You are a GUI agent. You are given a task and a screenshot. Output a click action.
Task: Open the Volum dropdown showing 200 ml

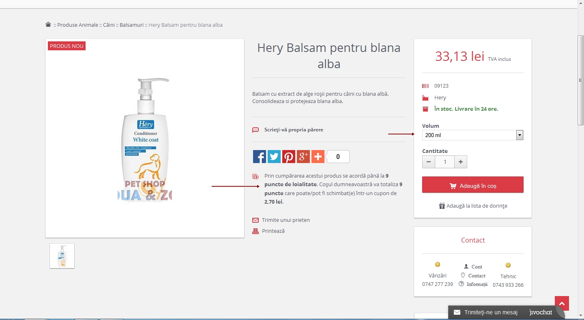[x=472, y=135]
